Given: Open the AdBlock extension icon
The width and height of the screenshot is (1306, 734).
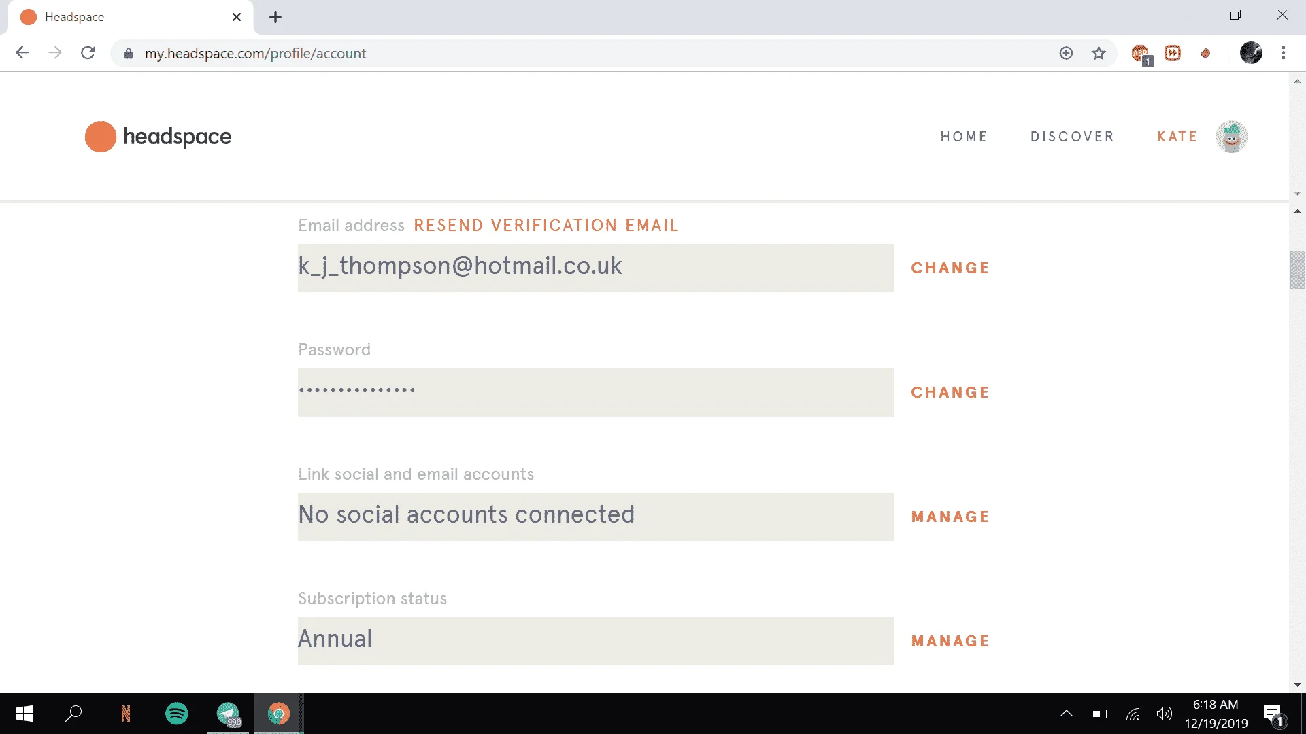Looking at the screenshot, I should click(1141, 54).
